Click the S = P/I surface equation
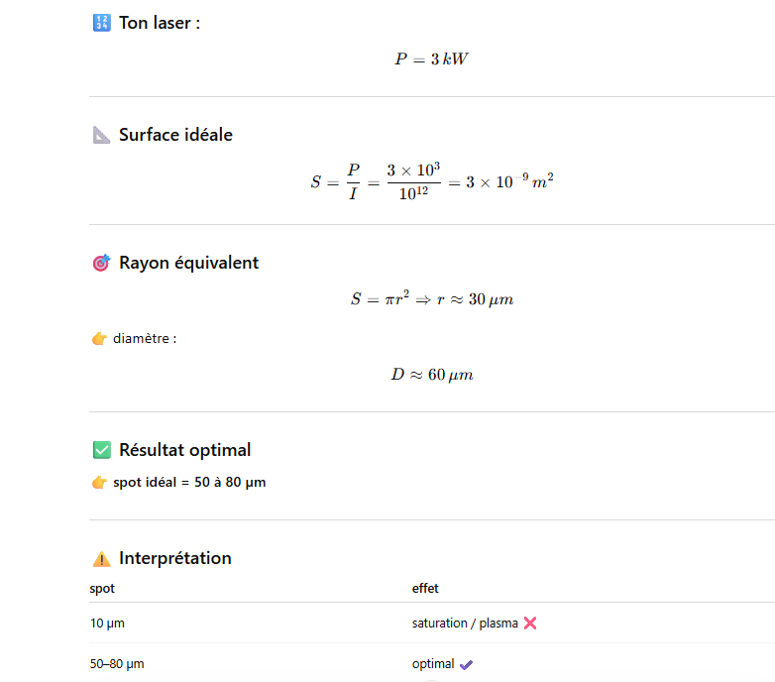Screen dimensions: 775x682 (x=431, y=182)
